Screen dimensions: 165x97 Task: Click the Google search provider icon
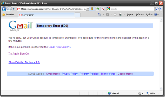point(108,9)
